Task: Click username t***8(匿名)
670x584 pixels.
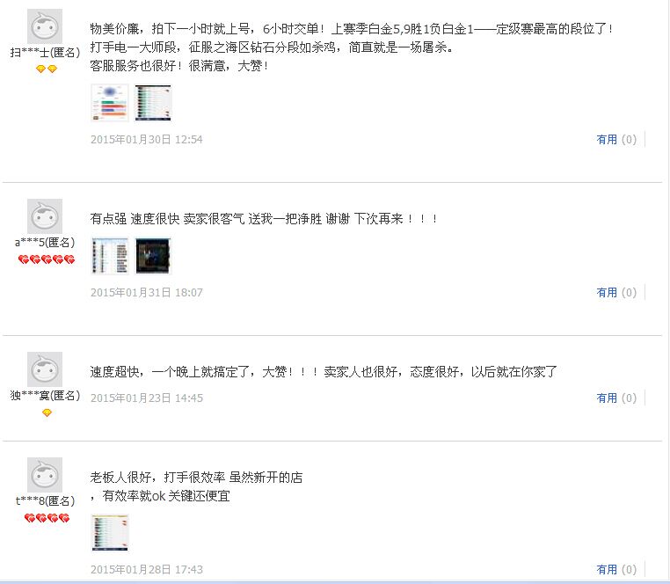Action: pos(45,500)
